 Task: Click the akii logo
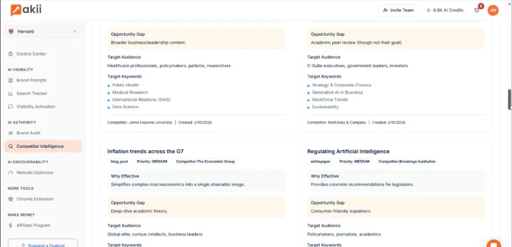coord(26,10)
